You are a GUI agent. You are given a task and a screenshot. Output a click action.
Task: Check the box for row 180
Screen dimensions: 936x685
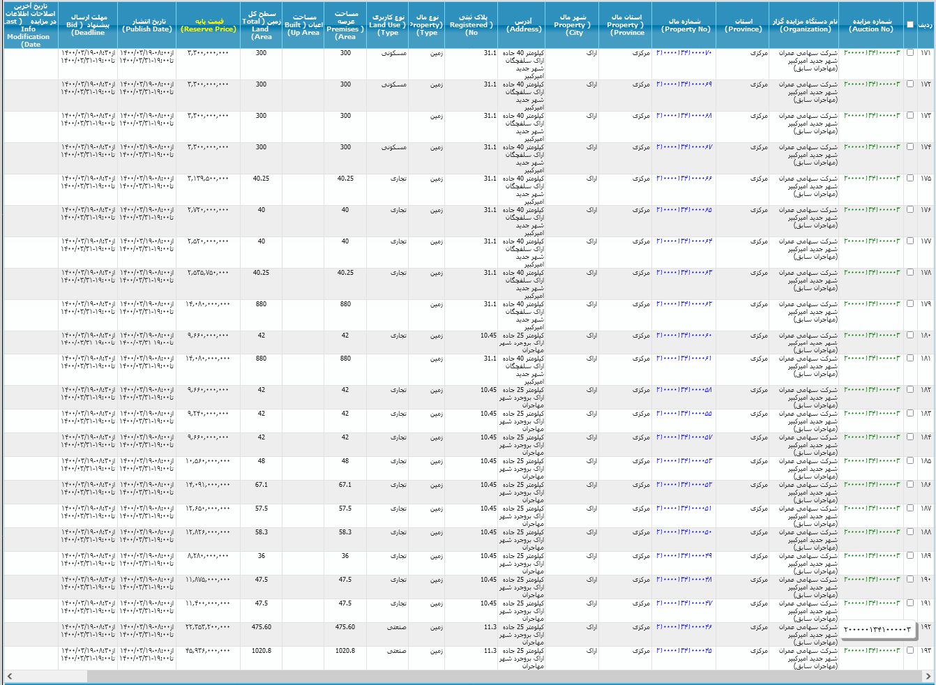[909, 336]
